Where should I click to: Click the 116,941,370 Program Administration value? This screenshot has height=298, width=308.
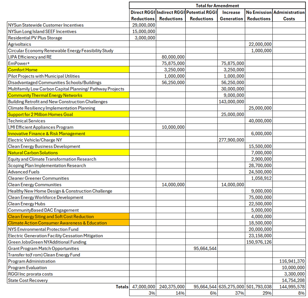click(291, 261)
